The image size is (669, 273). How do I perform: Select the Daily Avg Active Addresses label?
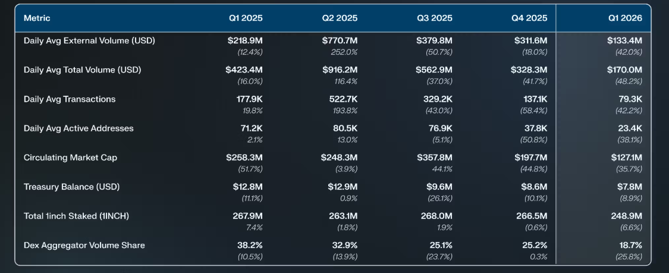tap(78, 128)
